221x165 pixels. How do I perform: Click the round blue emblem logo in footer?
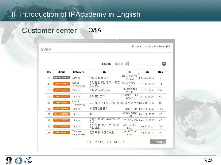pos(19,160)
